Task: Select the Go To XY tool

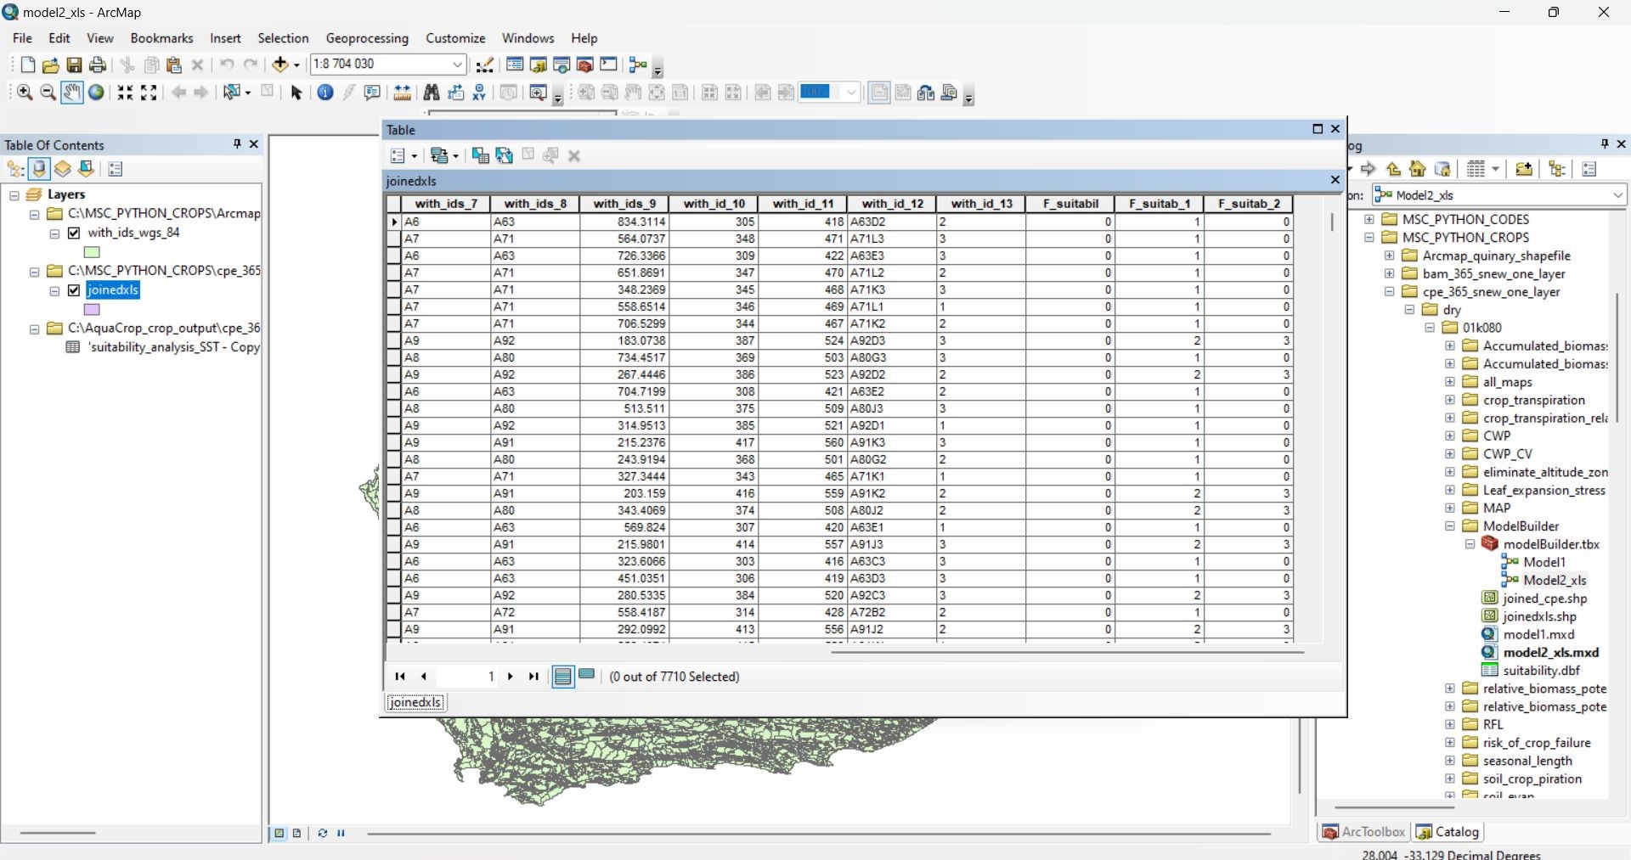Action: (480, 93)
